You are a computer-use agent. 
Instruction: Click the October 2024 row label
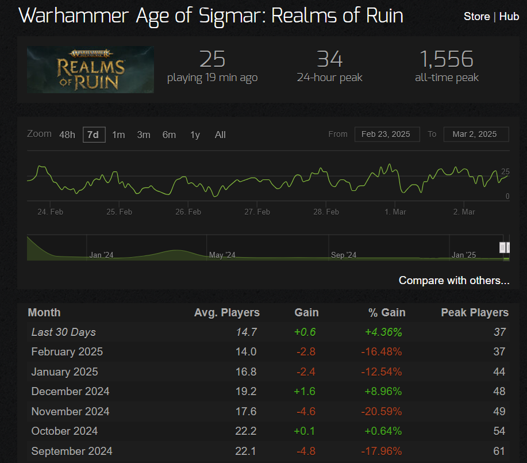click(x=64, y=431)
